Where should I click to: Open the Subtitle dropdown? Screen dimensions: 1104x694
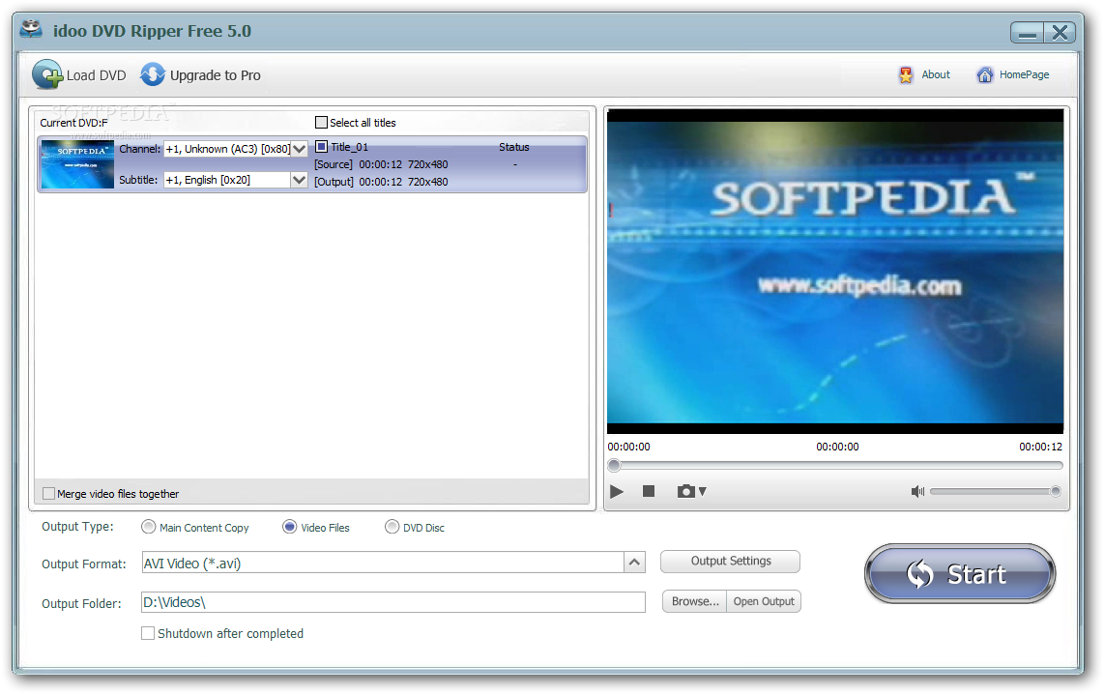(x=300, y=180)
